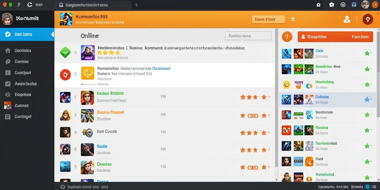Open the Gooepoet sidebar menu item
Screen dimensions: 380x190
(23, 72)
